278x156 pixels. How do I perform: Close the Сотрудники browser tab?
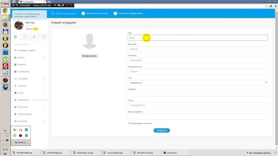click(x=44, y=2)
